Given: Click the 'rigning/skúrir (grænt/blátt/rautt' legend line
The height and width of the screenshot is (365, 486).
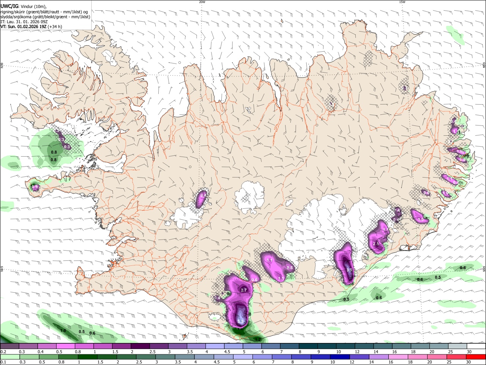Looking at the screenshot, I should pyautogui.click(x=44, y=11).
